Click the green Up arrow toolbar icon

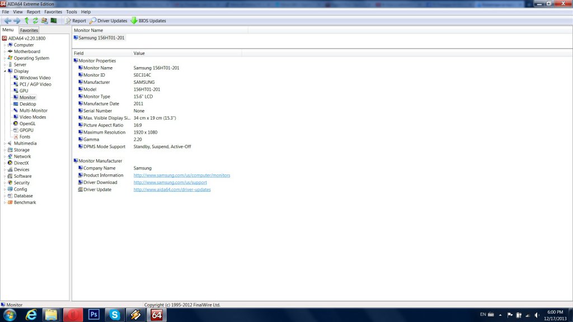[26, 21]
